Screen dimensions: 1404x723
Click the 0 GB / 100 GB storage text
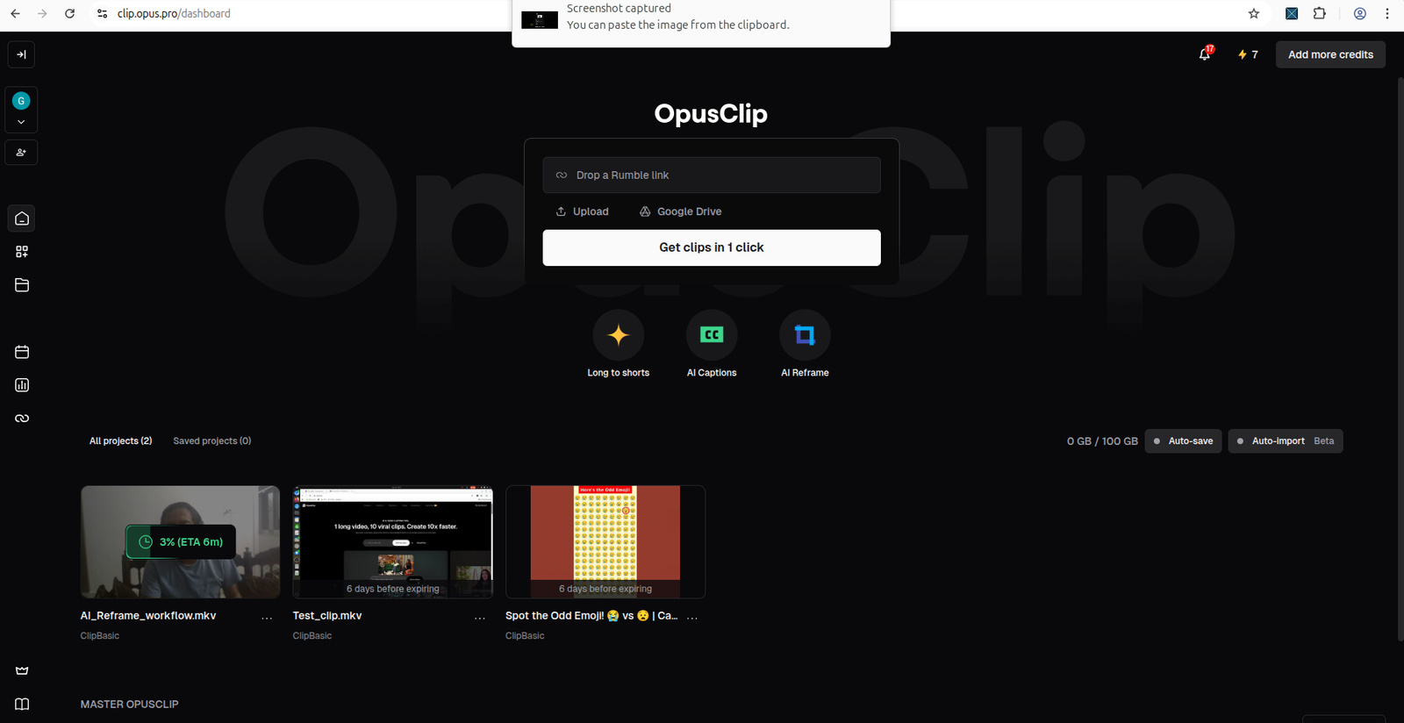(1102, 441)
